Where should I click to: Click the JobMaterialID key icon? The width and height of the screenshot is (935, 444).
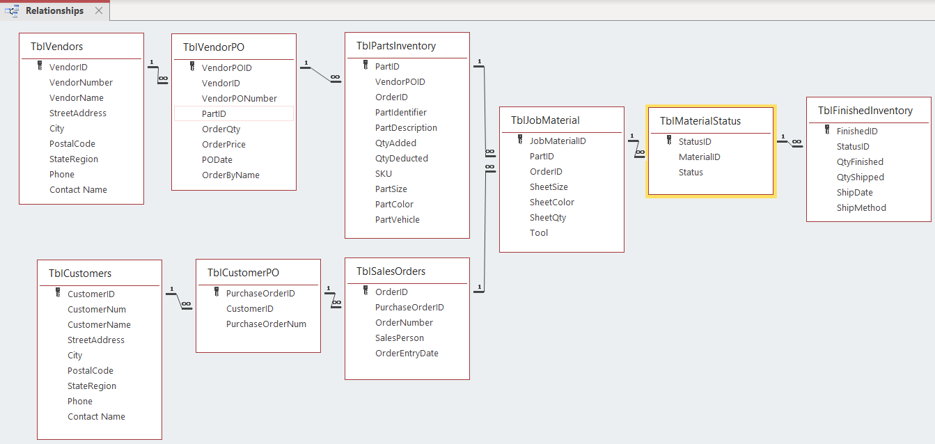(520, 141)
